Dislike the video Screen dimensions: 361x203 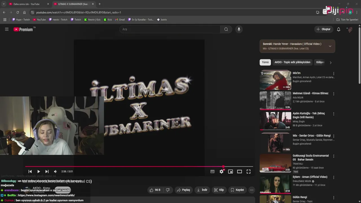click(168, 190)
